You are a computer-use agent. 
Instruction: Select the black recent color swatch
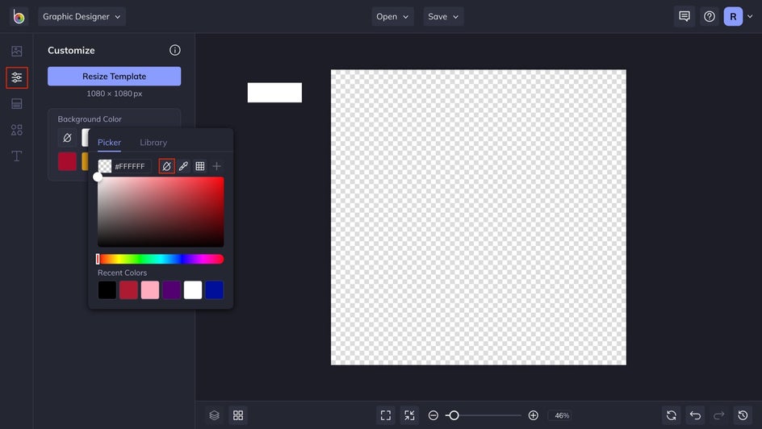107,290
